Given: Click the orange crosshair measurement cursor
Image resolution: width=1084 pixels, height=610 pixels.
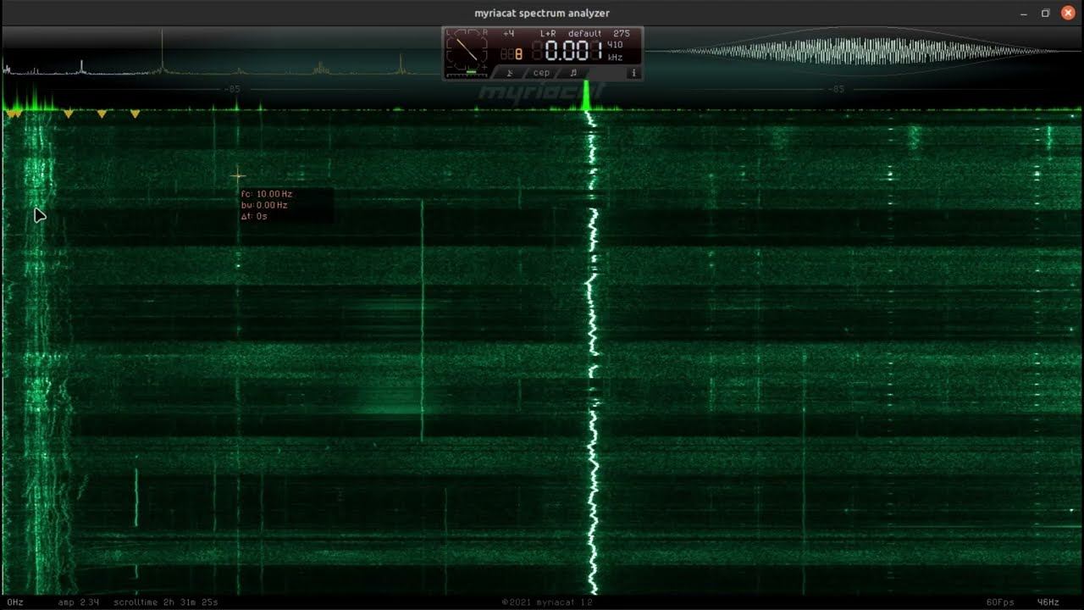Looking at the screenshot, I should [x=238, y=176].
